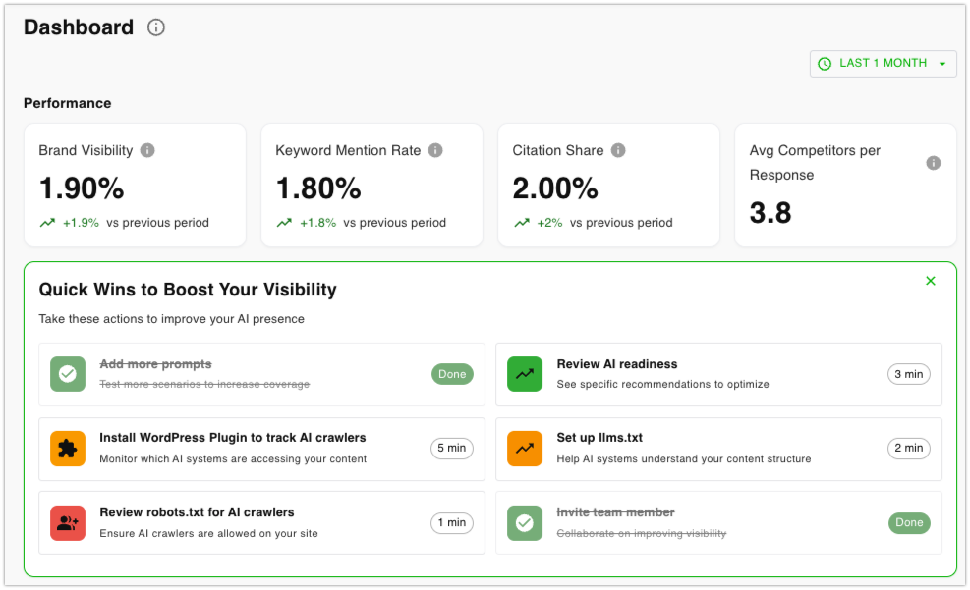Image resolution: width=970 pixels, height=590 pixels.
Task: Click the 5 min WordPress plugin badge
Action: [452, 448]
